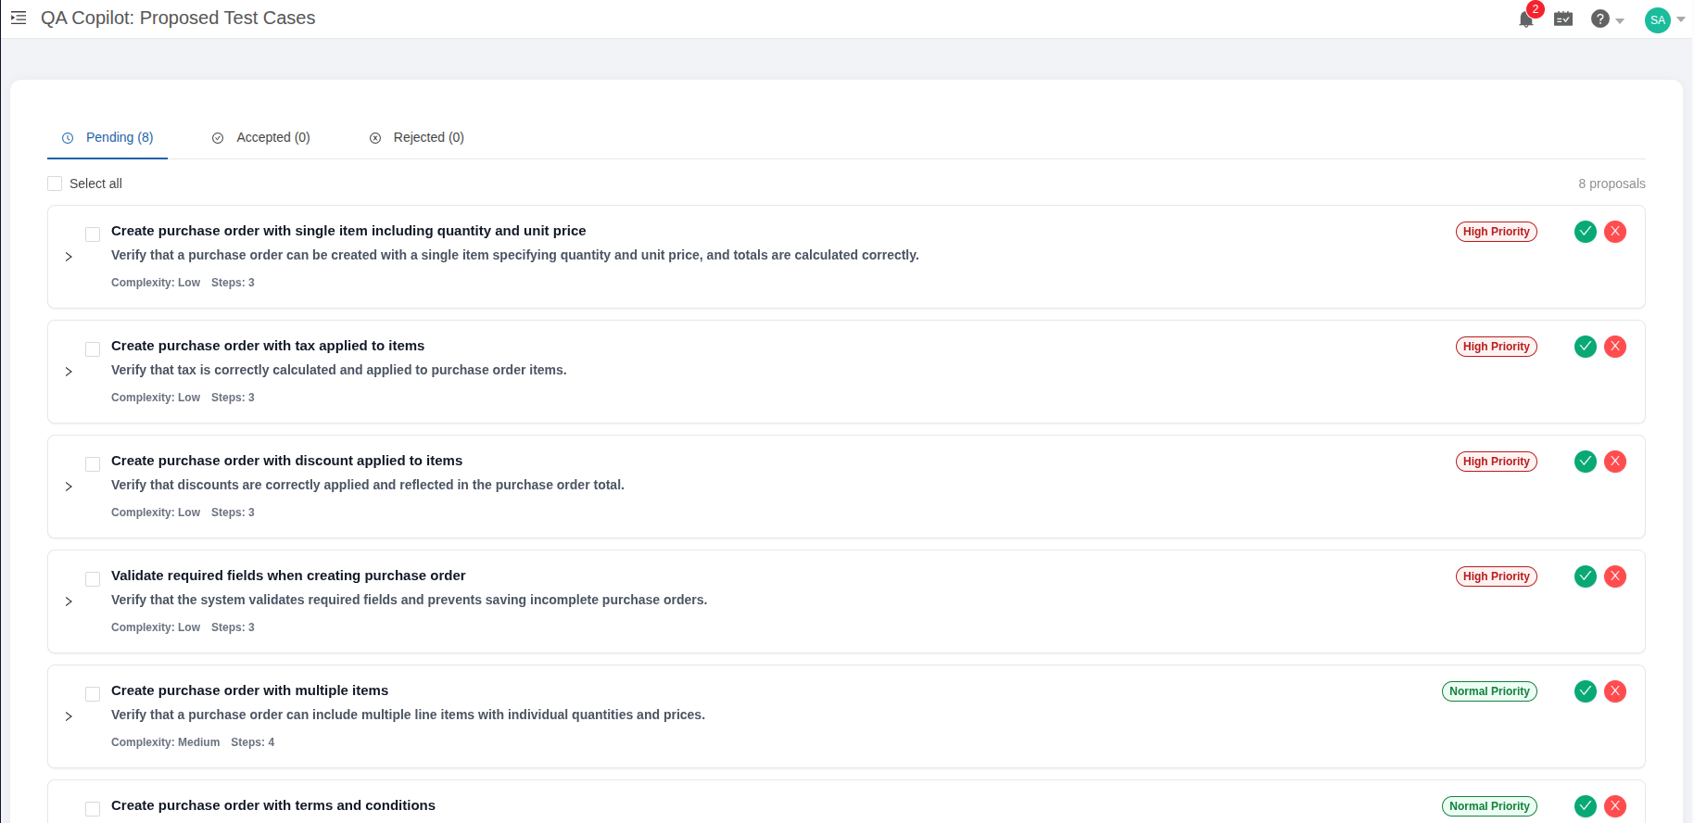Viewport: 1694px width, 823px height.
Task: Open the help question mark menu
Action: click(x=1600, y=19)
